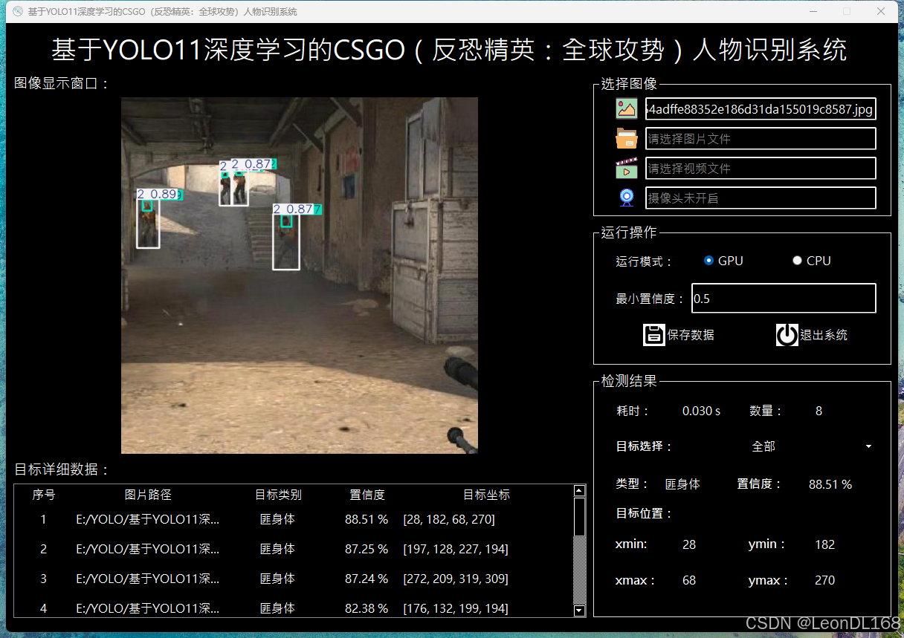Screen dimensions: 904x638
Task: Click the 目标类别 column header
Action: click(x=278, y=495)
